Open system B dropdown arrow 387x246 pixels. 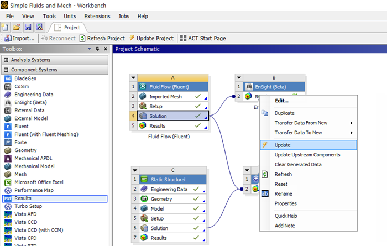[239, 78]
